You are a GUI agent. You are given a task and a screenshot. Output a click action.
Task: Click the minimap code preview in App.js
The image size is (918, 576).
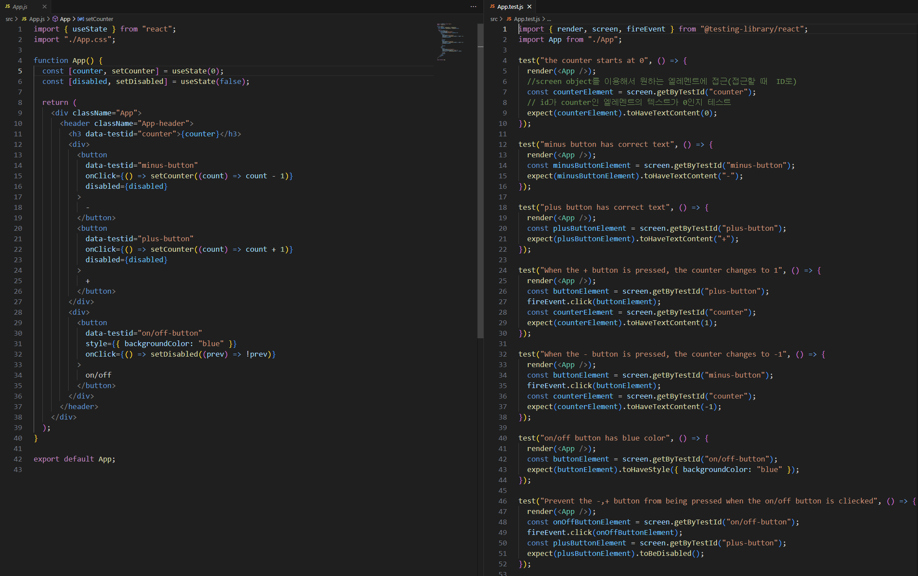(450, 42)
